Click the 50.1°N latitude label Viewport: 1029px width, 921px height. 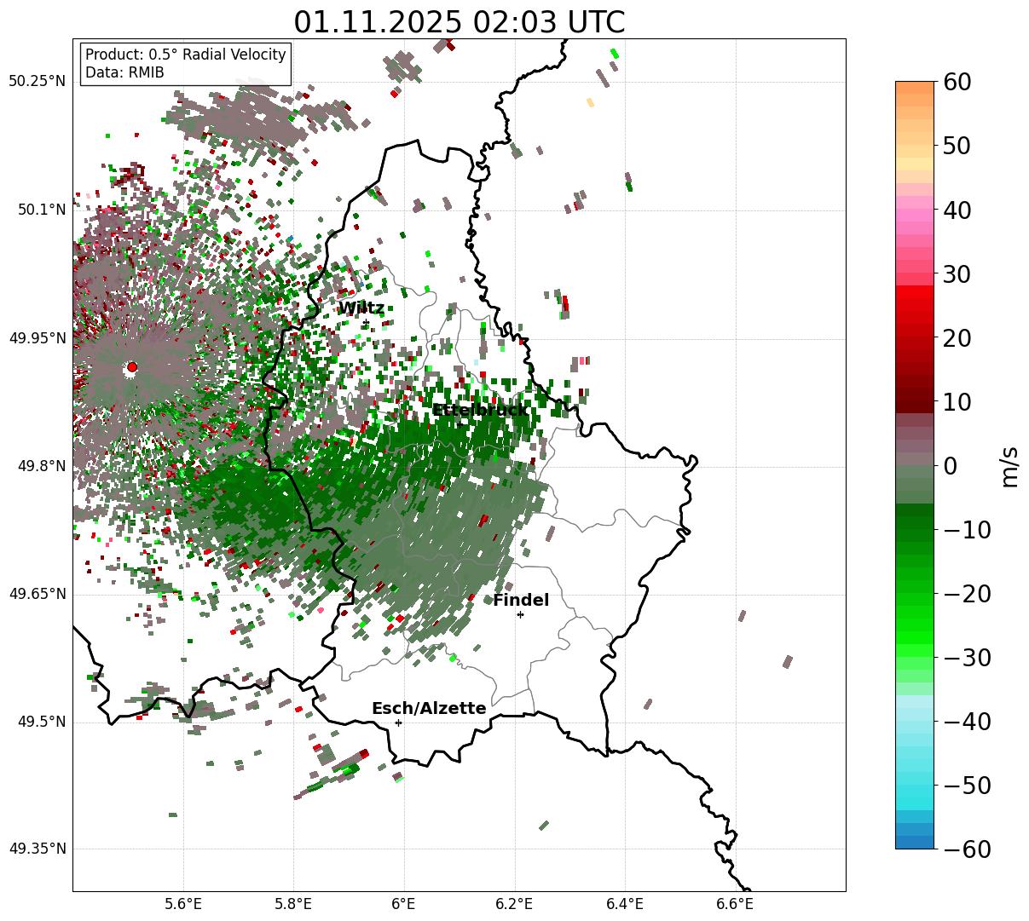40,210
